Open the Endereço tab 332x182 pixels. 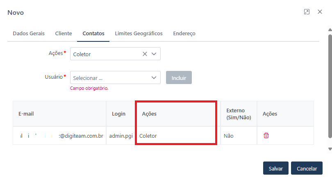pos(184,34)
